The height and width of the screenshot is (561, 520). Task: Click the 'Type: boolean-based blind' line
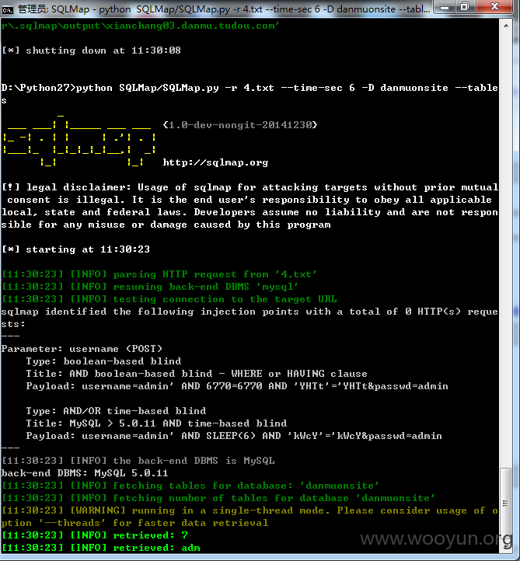click(x=103, y=361)
